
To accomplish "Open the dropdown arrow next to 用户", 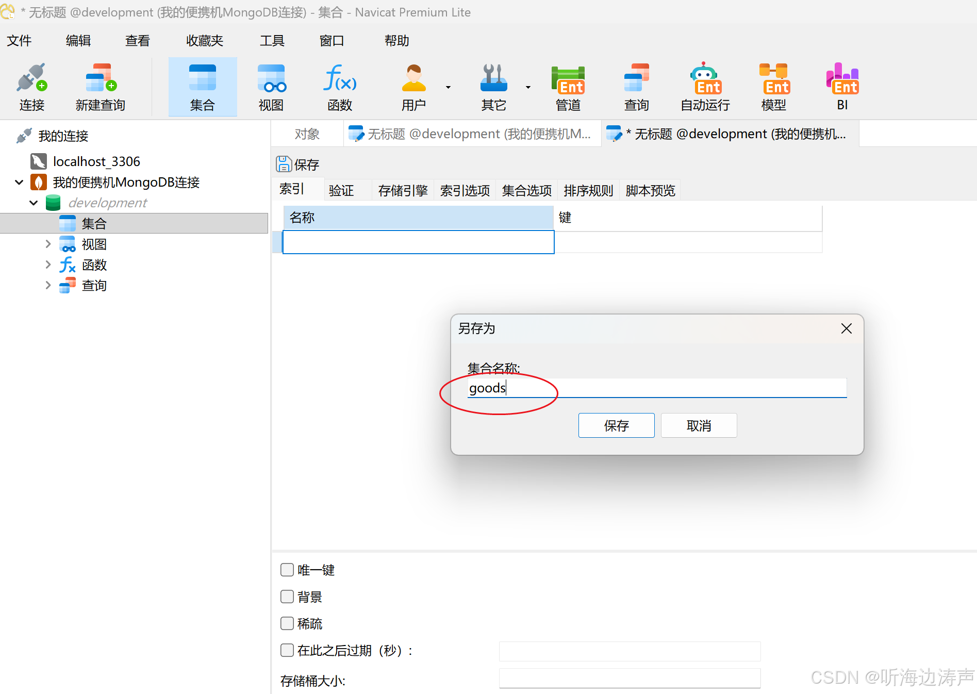I will pyautogui.click(x=448, y=87).
